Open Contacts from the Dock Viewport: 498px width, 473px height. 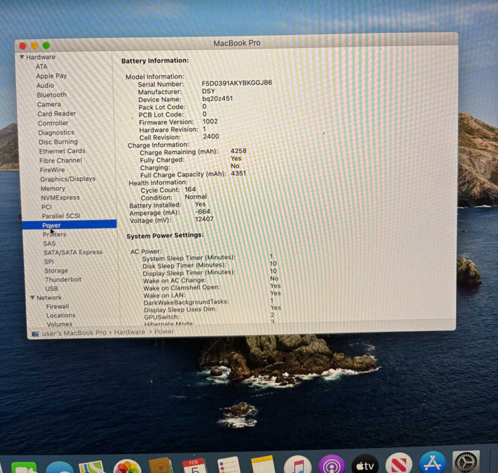160,466
